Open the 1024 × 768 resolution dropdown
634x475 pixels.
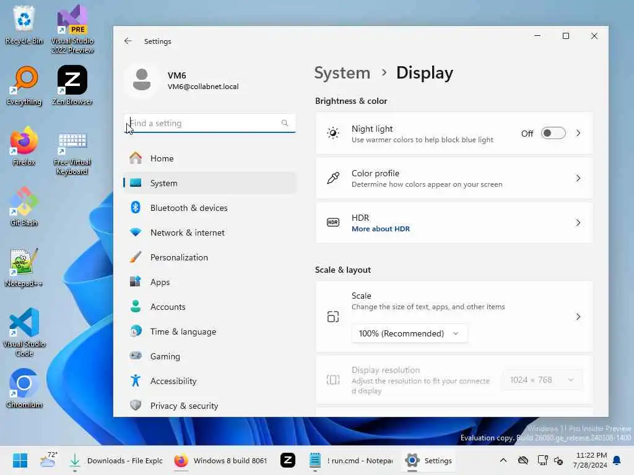point(542,380)
